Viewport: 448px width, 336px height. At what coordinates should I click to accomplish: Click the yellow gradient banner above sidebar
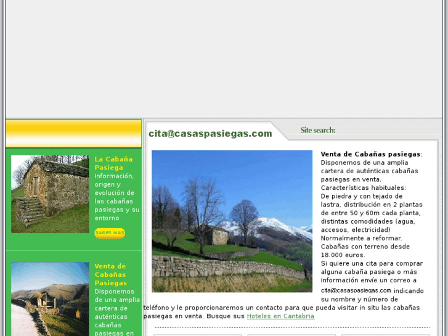[x=73, y=134]
